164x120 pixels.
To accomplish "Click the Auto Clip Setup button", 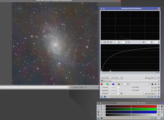I will [149, 93].
